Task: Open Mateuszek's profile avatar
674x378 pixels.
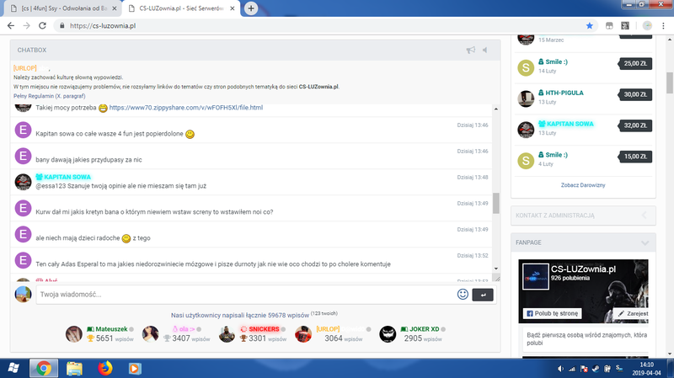Action: (x=74, y=334)
